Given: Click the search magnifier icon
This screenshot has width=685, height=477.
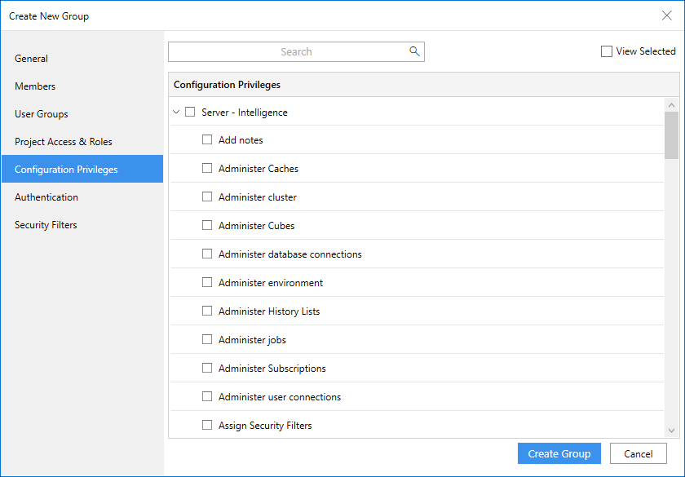Looking at the screenshot, I should tap(414, 51).
